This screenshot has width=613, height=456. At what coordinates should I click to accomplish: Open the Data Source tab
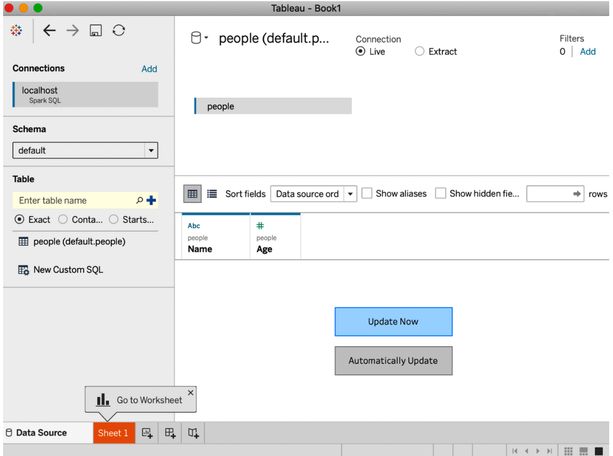coord(41,433)
